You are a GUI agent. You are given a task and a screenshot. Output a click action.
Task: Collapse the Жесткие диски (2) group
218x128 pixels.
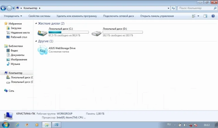point(36,24)
